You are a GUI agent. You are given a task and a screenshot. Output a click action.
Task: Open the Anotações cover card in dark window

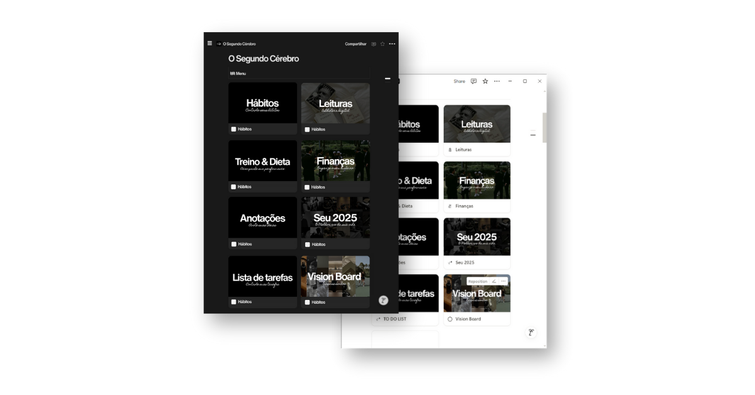point(262,218)
